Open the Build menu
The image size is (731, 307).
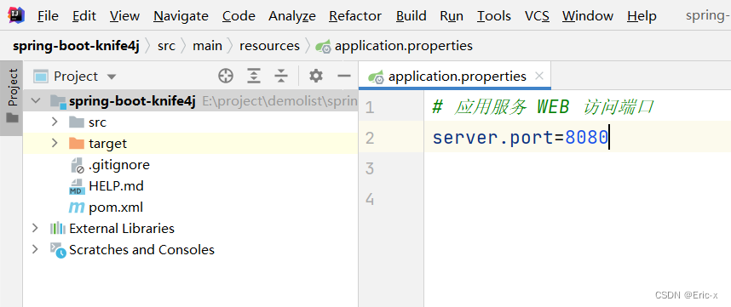click(x=412, y=16)
